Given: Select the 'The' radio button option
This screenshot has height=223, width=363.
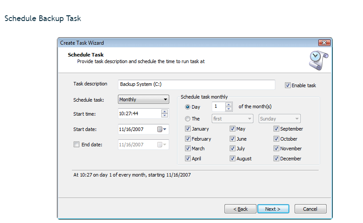Looking at the screenshot, I should click(x=188, y=119).
